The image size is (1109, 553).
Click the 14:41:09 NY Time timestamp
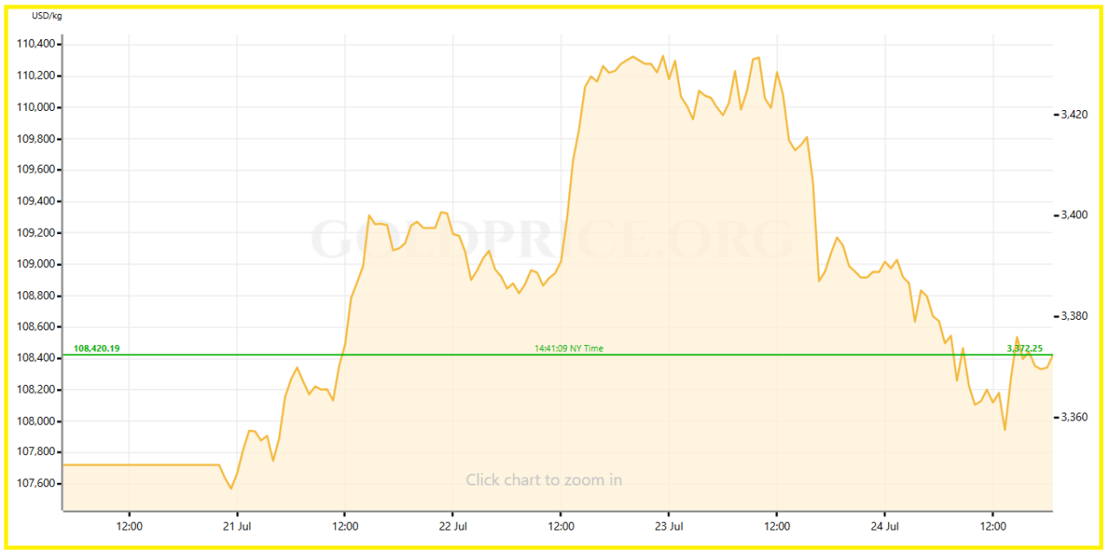568,348
